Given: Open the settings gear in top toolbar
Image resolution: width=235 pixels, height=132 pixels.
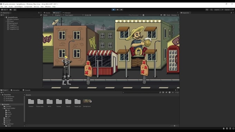Looking at the screenshot, I should click(x=15, y=10).
